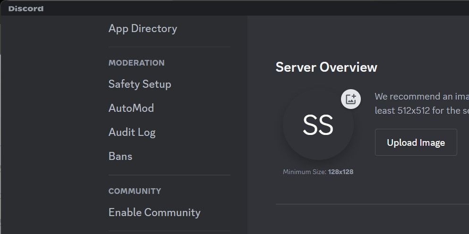Click the divider line below App Directory

[x=170, y=47]
